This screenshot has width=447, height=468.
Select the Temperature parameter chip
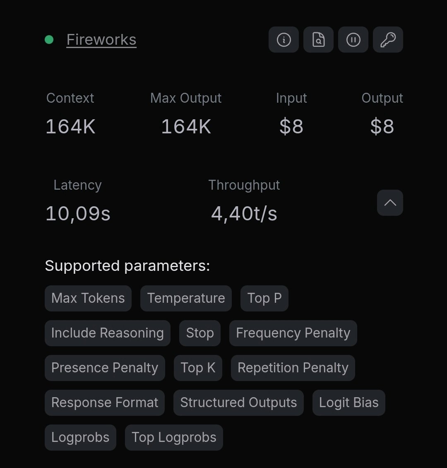[186, 298]
